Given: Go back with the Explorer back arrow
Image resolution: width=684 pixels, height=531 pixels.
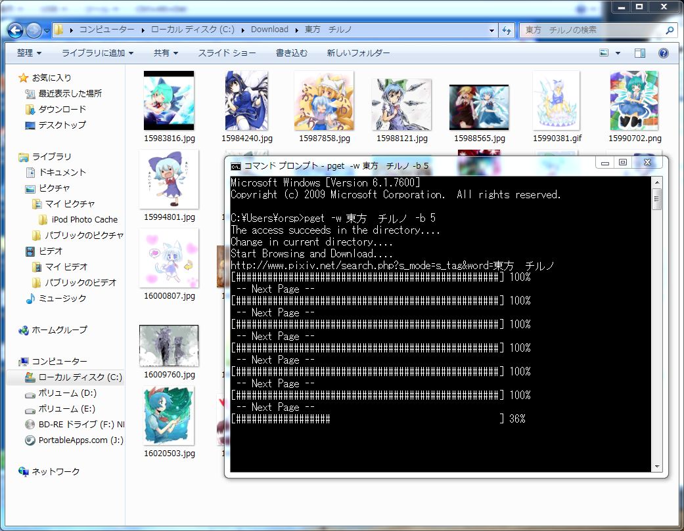Looking at the screenshot, I should (15, 30).
